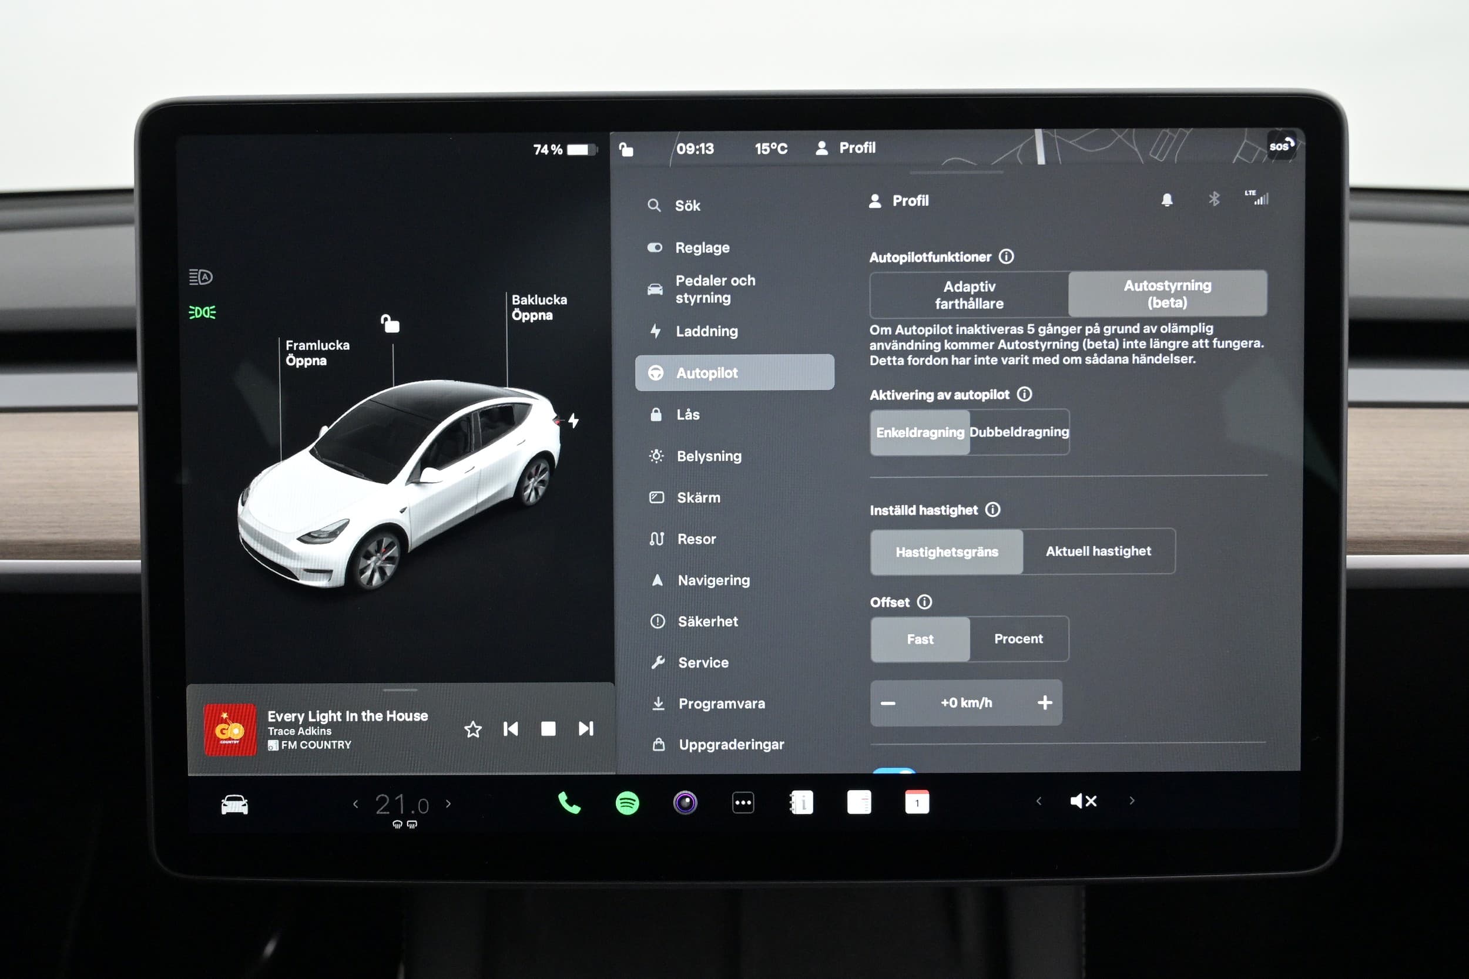Decrease speed offset with minus button
Image resolution: width=1469 pixels, height=979 pixels.
pos(887,703)
